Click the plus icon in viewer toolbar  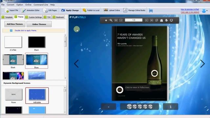106,20
